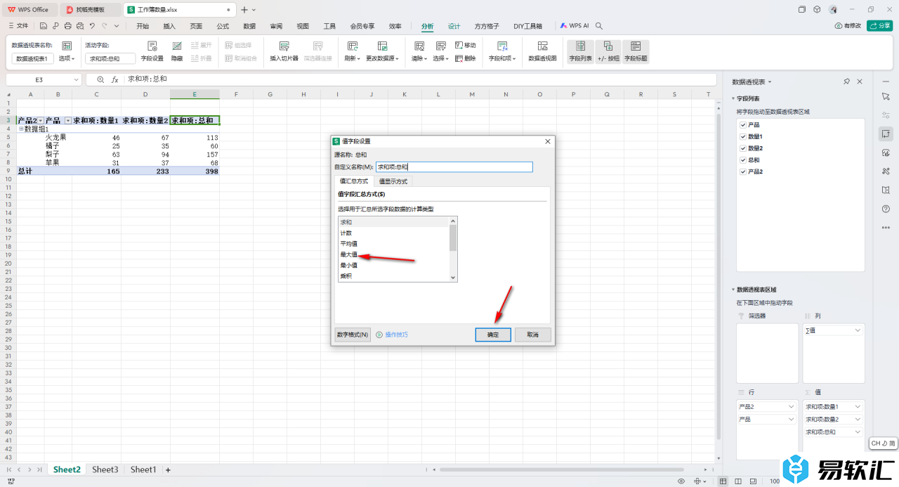Open the 产品 column filter dropdown in cell B3
The width and height of the screenshot is (899, 487).
click(x=68, y=121)
